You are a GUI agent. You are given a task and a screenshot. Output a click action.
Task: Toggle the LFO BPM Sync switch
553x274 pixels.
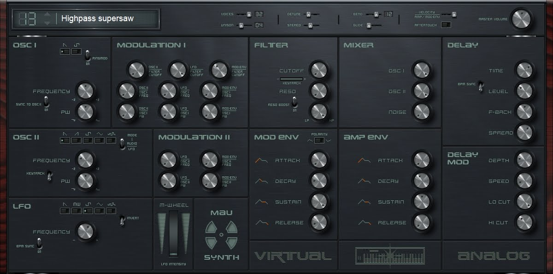[39, 243]
